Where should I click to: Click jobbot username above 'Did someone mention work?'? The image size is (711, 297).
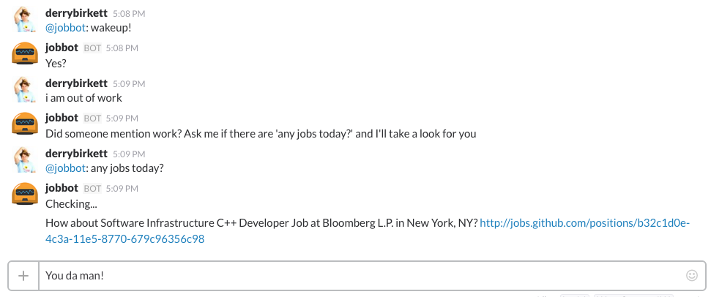(62, 118)
